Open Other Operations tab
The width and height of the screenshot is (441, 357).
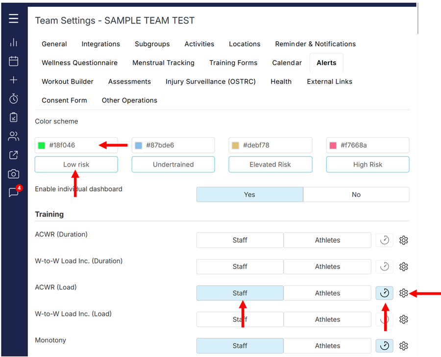click(129, 100)
